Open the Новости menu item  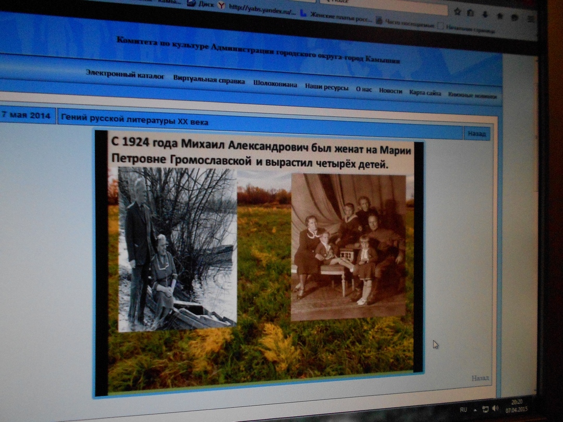tap(390, 91)
